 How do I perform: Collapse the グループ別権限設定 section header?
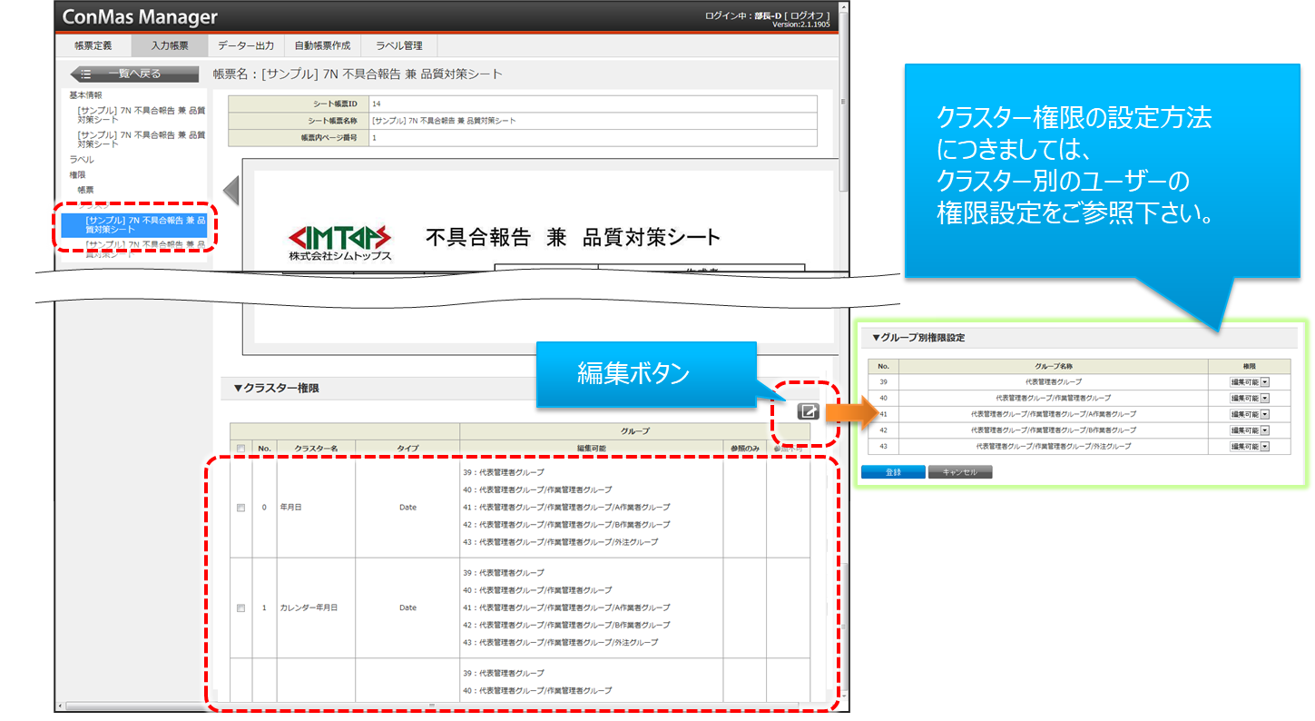(918, 338)
